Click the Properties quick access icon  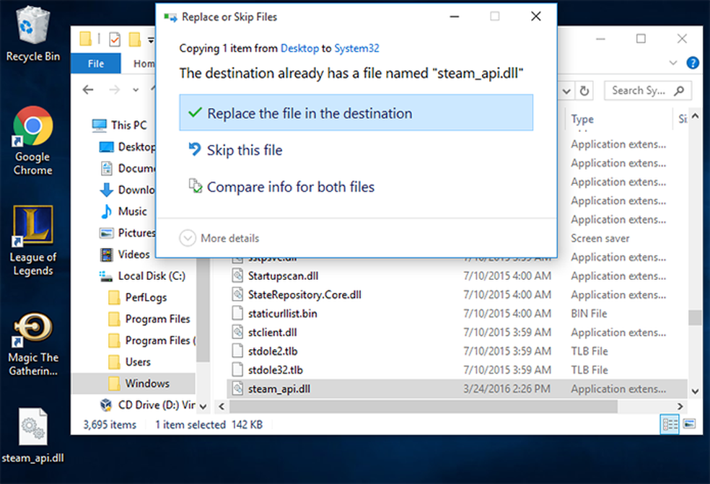tap(115, 40)
